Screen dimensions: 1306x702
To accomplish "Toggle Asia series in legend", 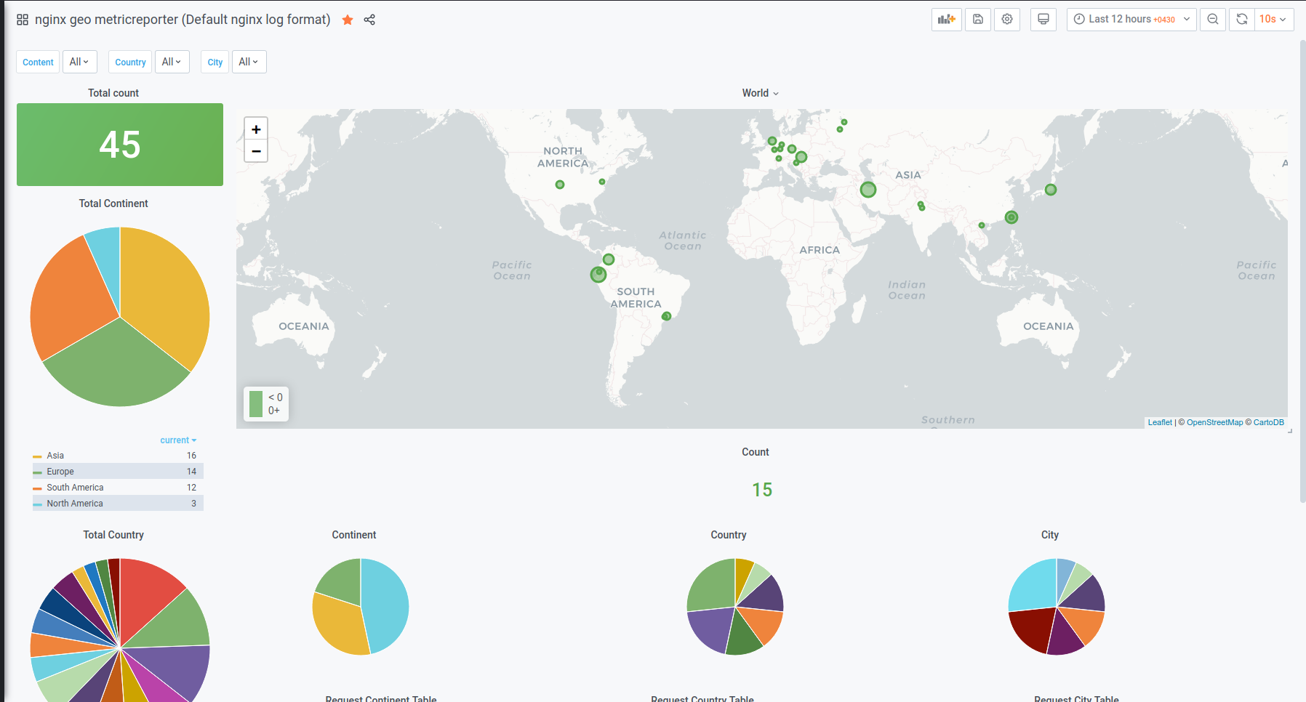I will point(55,456).
